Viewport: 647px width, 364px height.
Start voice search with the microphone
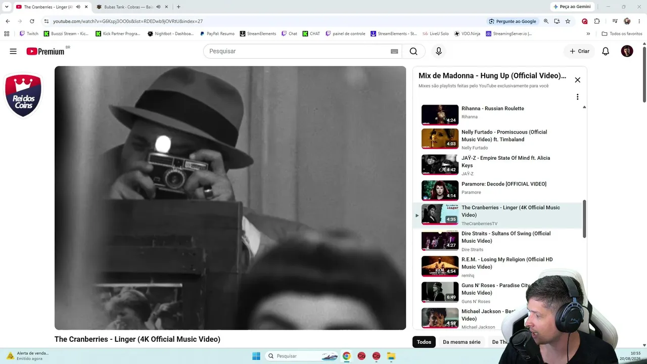click(439, 51)
